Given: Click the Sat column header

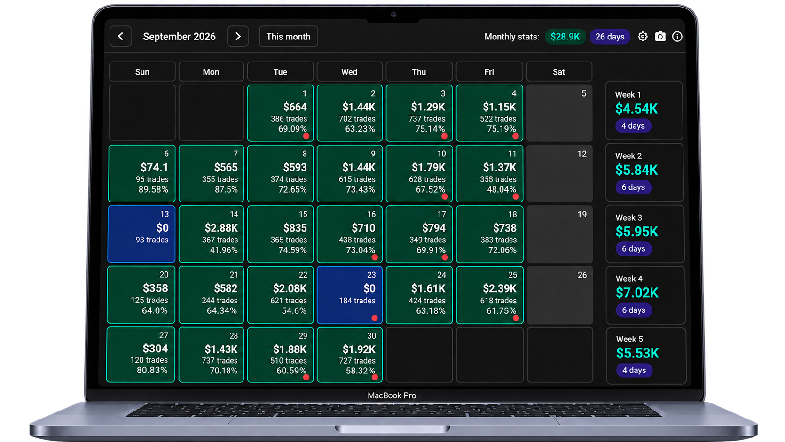Looking at the screenshot, I should point(559,72).
